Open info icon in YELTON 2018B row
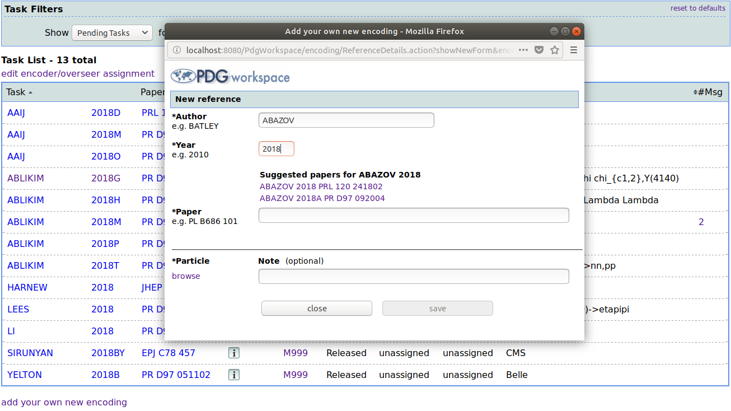 [x=234, y=375]
